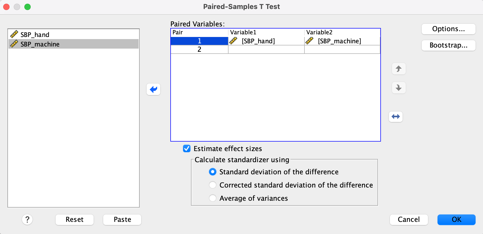483x234 pixels.
Task: Click the swap variables double-arrow icon
Action: pyautogui.click(x=396, y=117)
